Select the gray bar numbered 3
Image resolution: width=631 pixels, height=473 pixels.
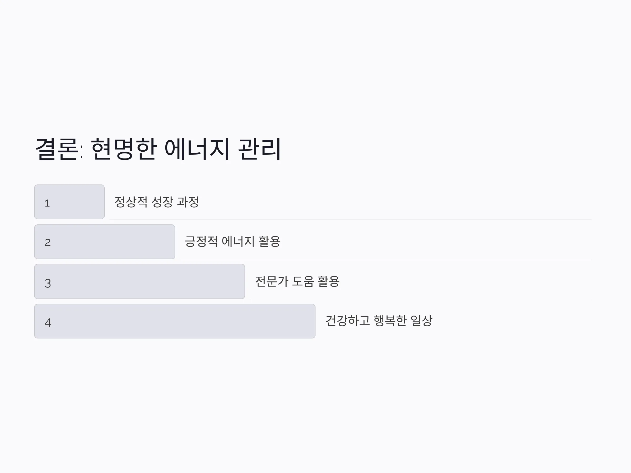click(x=140, y=281)
